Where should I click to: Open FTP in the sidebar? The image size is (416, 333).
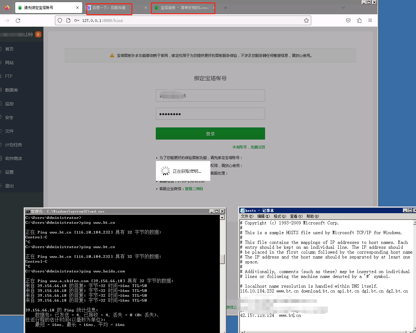tap(9, 76)
